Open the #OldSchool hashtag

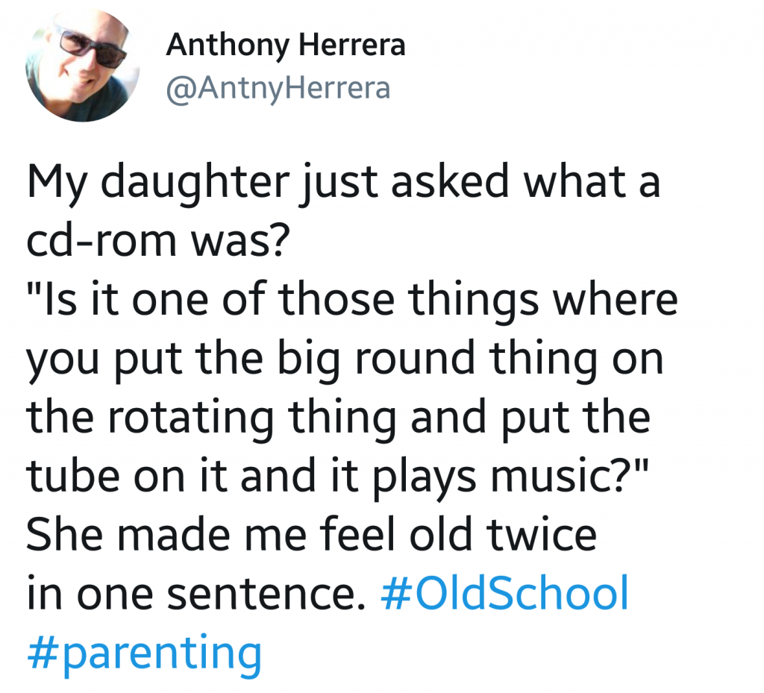[504, 593]
